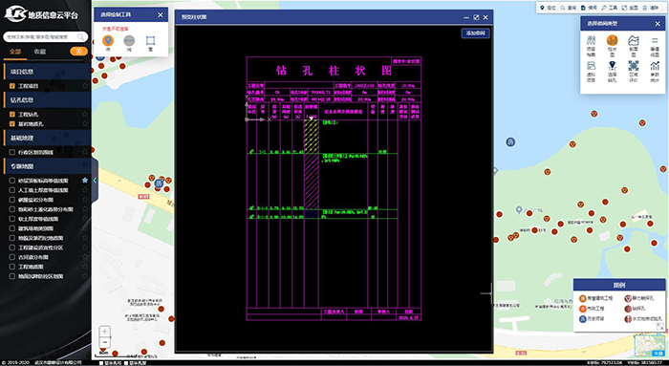Collapse the 专题地图 section header
This screenshot has width=669, height=366.
(46, 166)
